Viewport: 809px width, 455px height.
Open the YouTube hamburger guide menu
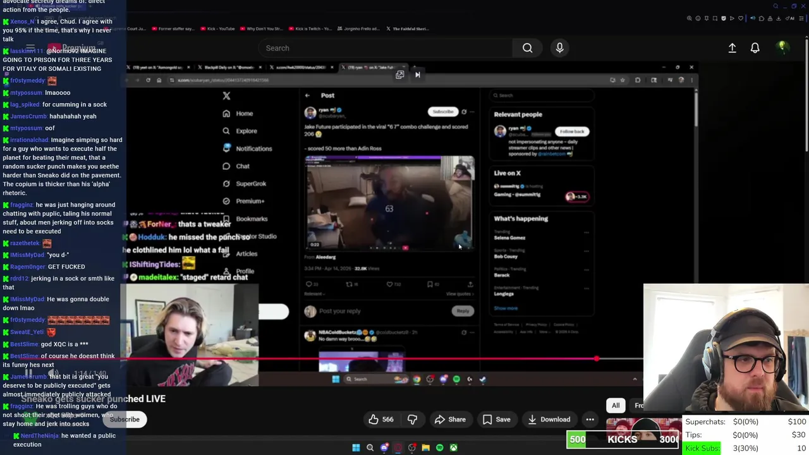tap(30, 48)
